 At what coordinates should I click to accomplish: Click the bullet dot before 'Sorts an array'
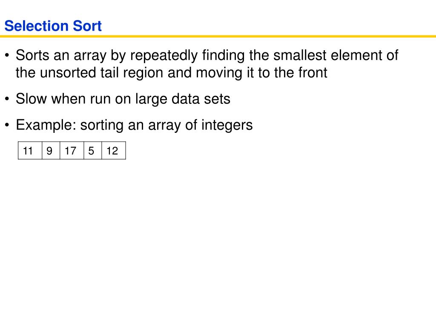[7, 55]
